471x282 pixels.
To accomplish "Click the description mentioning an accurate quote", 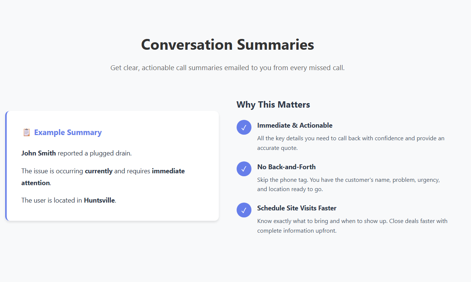I will 351,143.
